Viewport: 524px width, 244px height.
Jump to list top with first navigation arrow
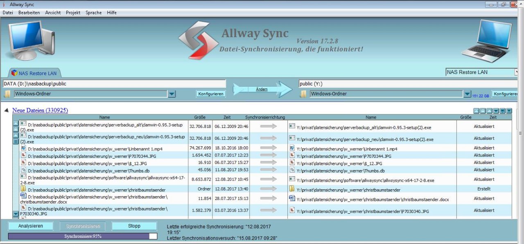476,111
